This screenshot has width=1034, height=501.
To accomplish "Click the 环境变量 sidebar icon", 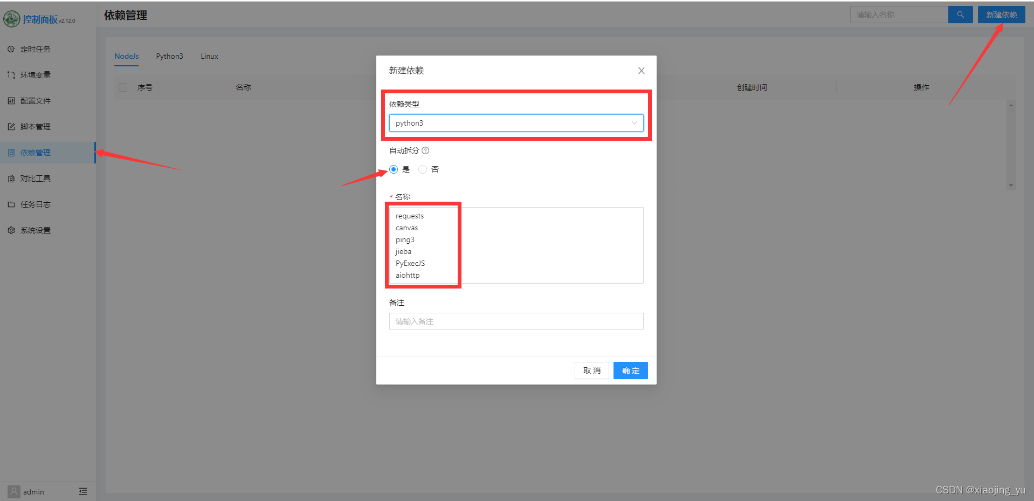I will click(x=11, y=75).
